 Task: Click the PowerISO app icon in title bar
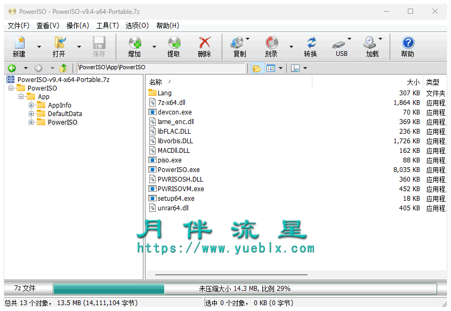(12, 12)
